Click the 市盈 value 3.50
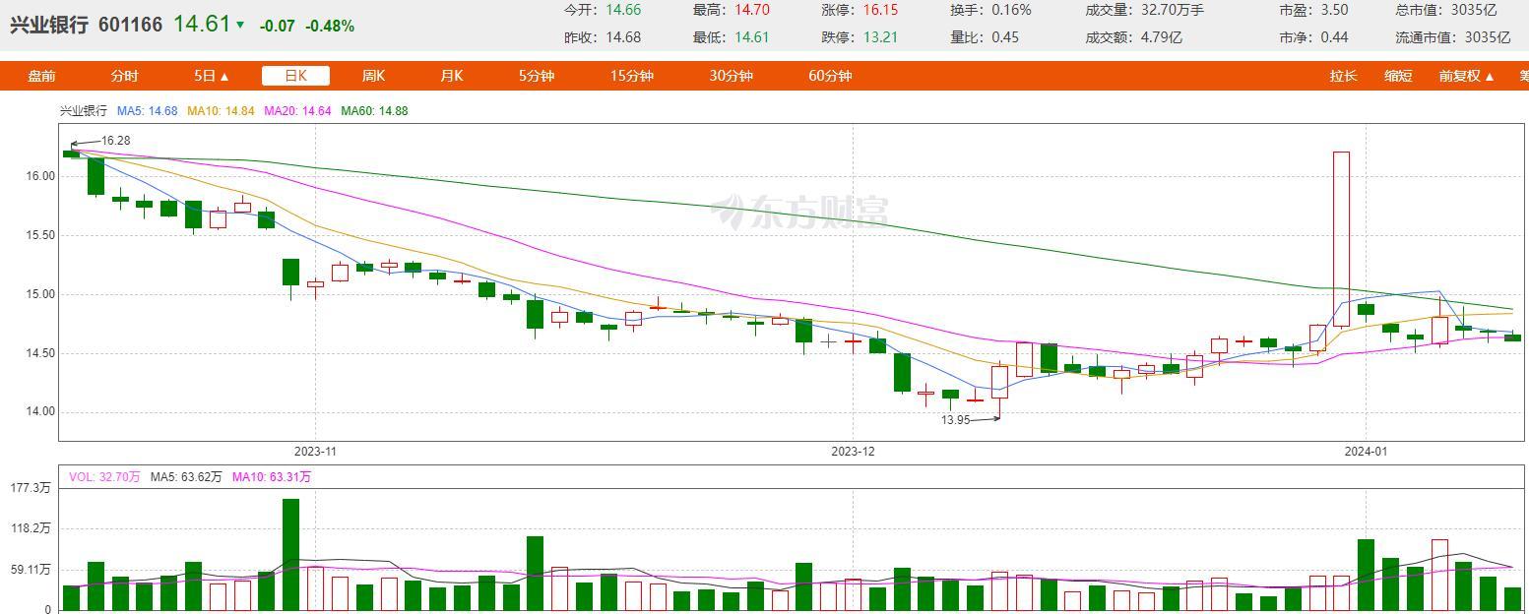Screen dimensions: 1529x614 coord(1334,10)
